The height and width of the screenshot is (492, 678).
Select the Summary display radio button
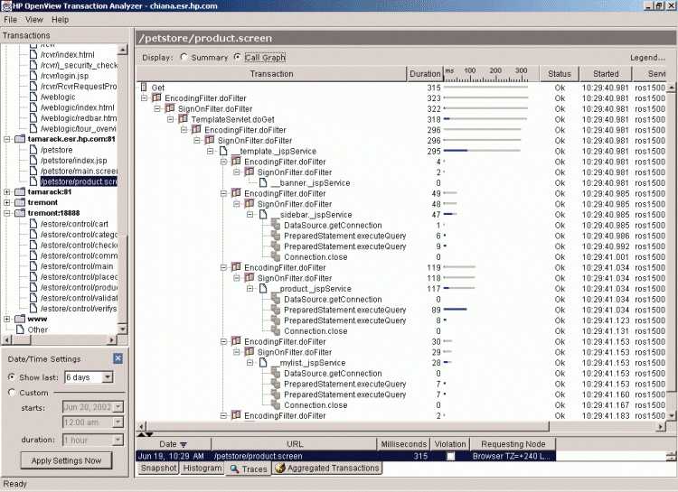click(185, 58)
